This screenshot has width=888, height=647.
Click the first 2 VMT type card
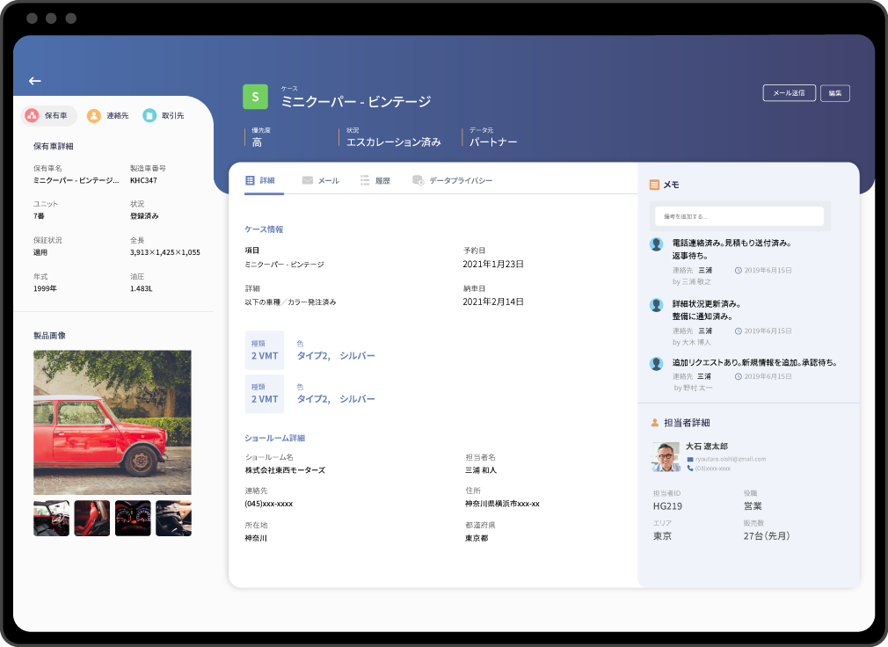tap(265, 351)
